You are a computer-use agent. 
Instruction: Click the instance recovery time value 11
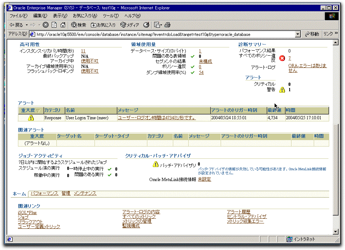(x=83, y=51)
